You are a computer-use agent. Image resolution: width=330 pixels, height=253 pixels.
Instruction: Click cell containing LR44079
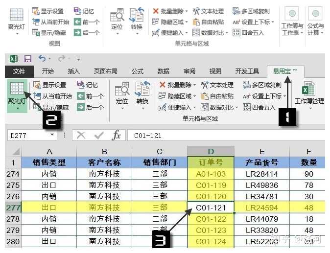tap(262, 219)
